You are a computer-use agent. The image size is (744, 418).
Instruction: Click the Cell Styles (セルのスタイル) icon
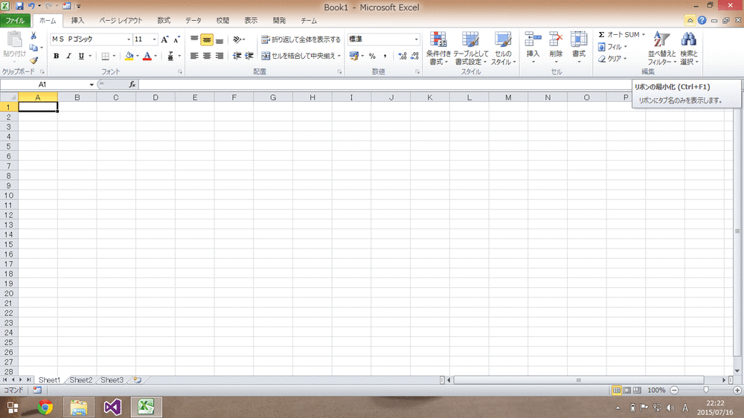[x=502, y=39]
